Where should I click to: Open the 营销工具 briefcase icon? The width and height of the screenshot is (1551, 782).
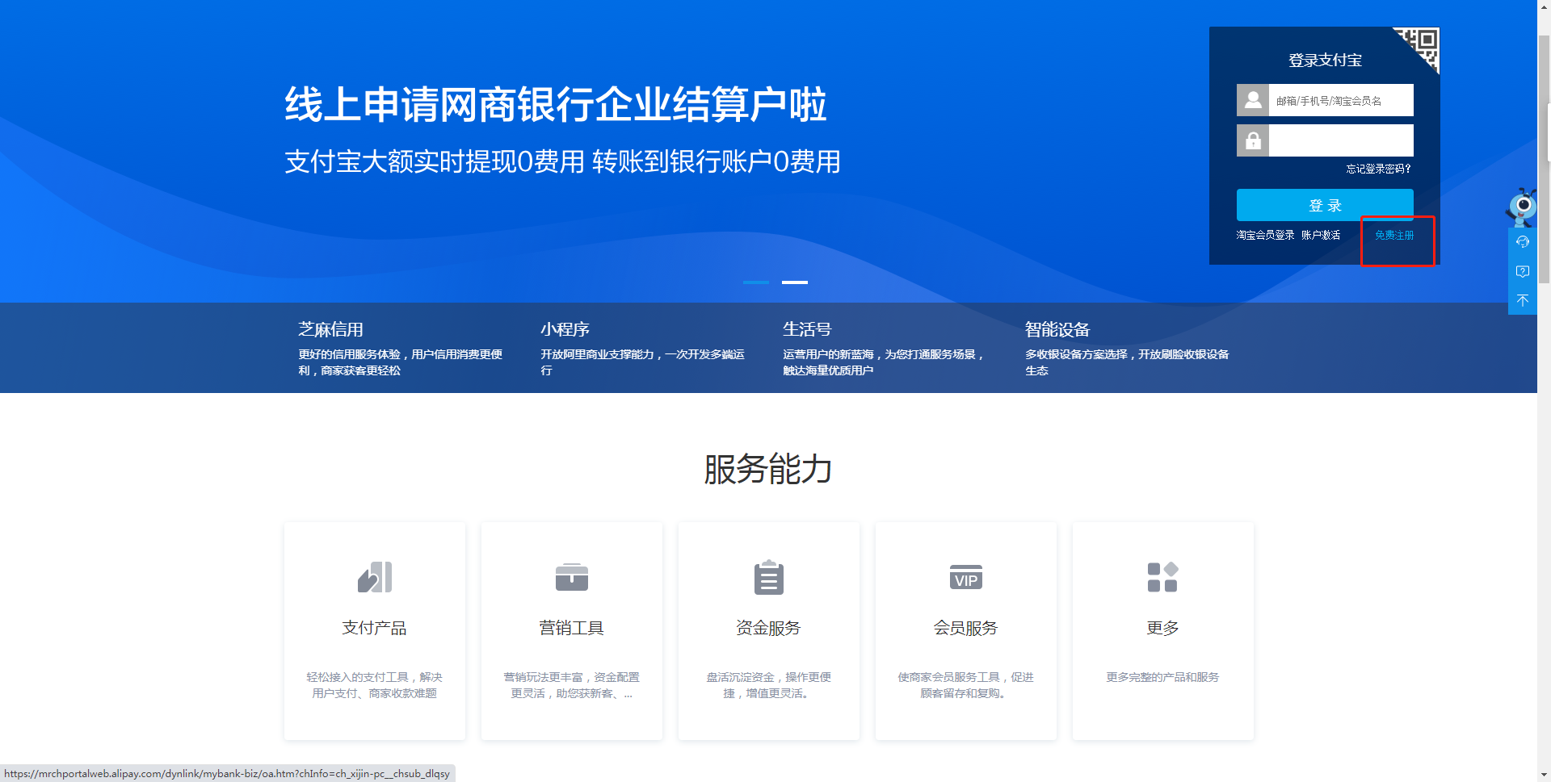572,577
